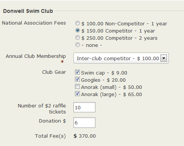Click the Swim cap - $9.00 label
Viewport: 184px width, 146px height.
click(x=104, y=73)
